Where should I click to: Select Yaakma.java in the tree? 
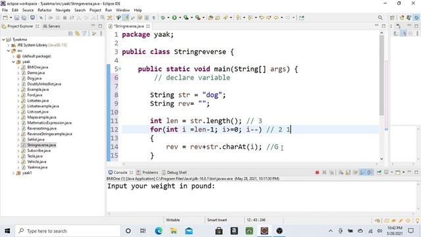(x=37, y=167)
